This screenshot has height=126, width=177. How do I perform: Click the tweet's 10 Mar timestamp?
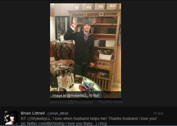coord(158,113)
